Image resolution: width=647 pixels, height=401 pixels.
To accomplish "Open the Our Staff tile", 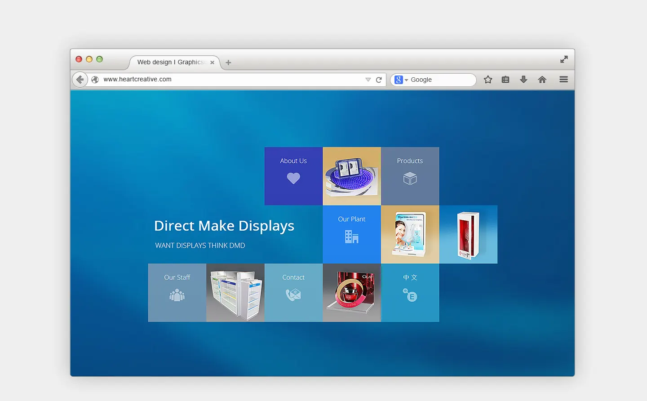I will (x=177, y=293).
